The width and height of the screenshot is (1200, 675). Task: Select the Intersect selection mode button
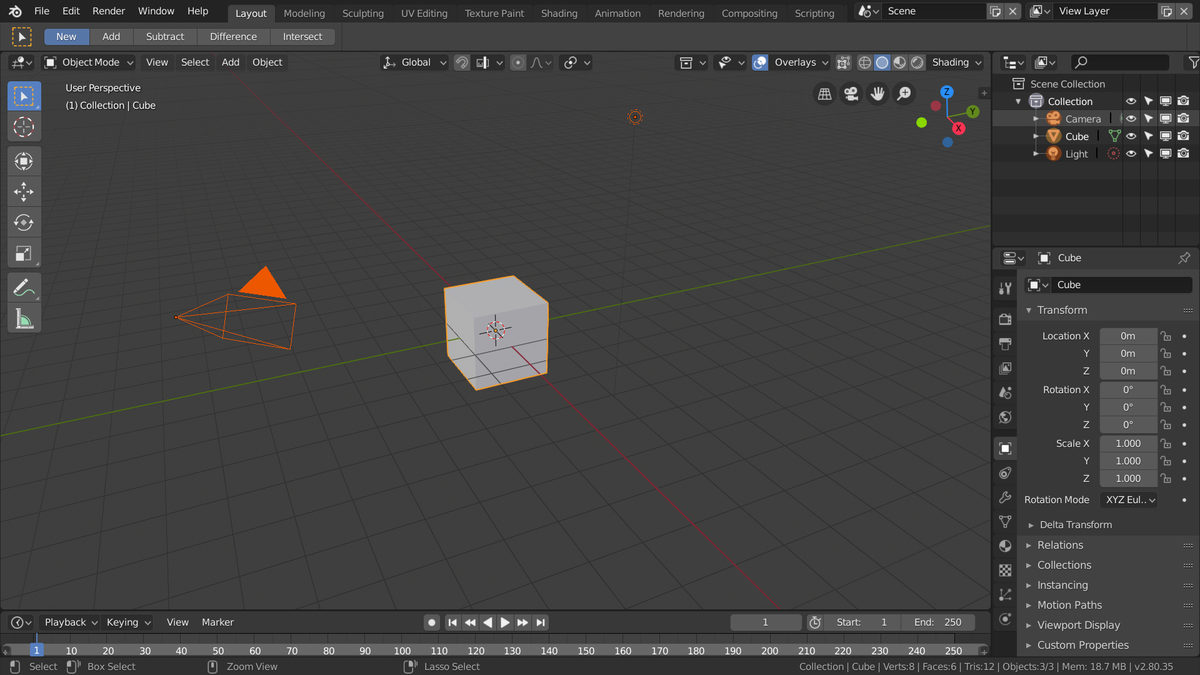(x=302, y=37)
